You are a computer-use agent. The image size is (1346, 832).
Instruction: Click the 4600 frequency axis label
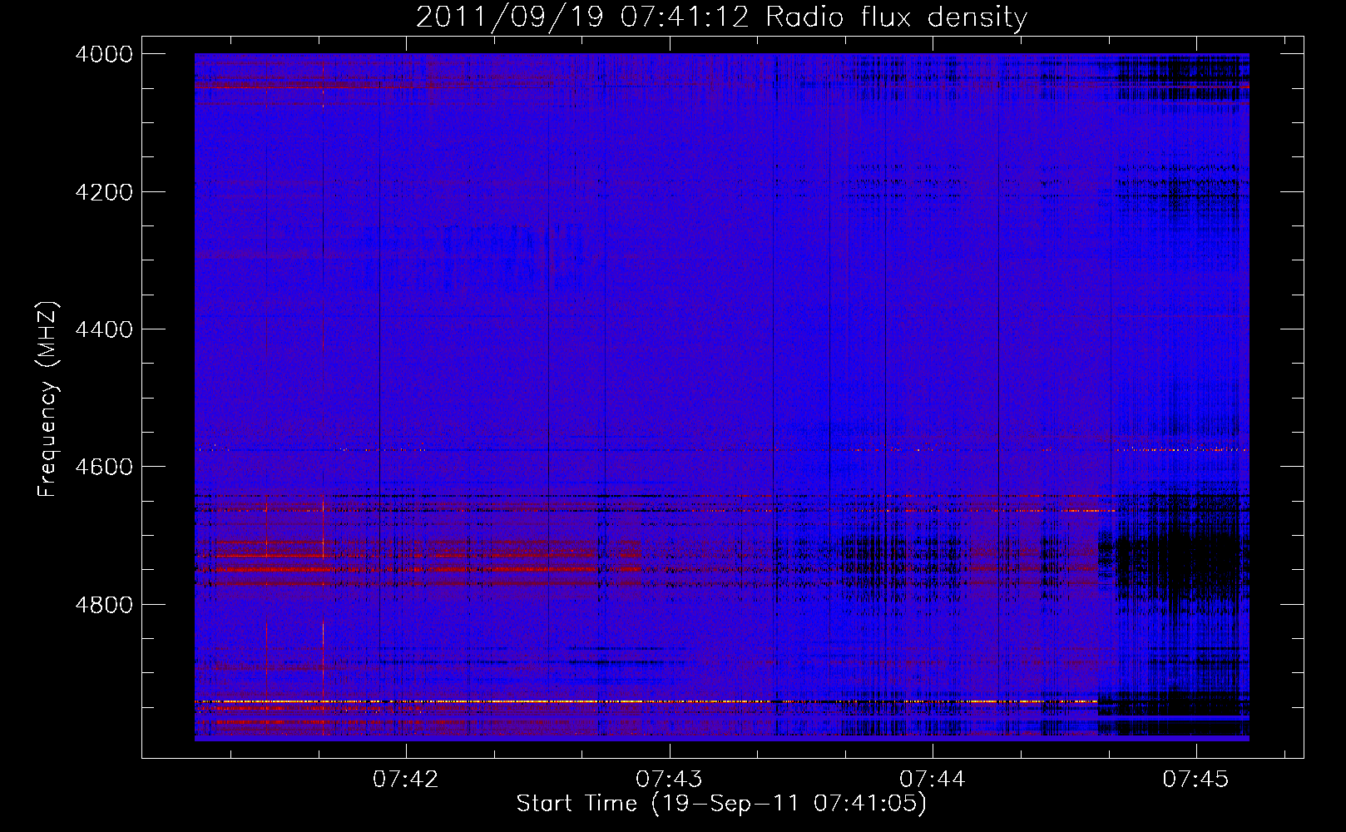103,467
